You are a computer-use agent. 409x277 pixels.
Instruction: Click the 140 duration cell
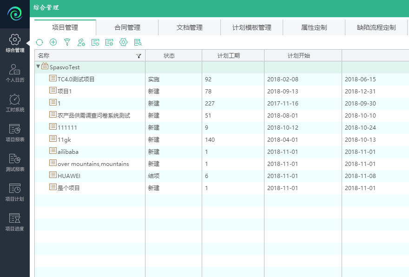click(x=233, y=139)
